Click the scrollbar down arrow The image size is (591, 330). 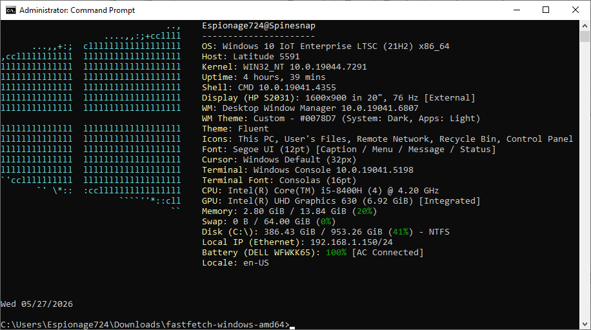(585, 324)
